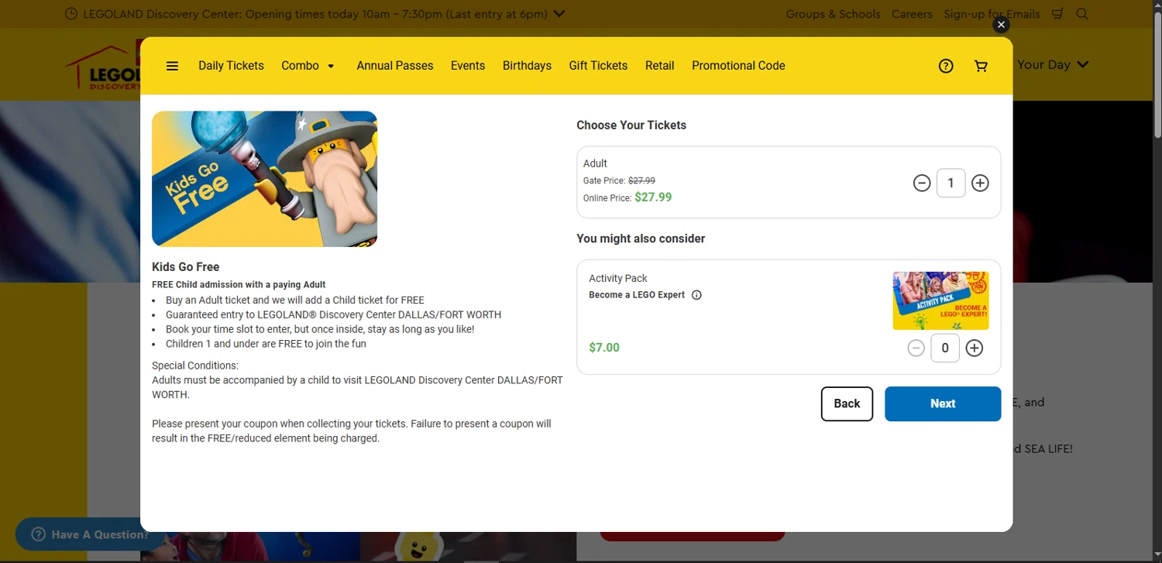Open the Careers link
The width and height of the screenshot is (1162, 563).
[912, 14]
